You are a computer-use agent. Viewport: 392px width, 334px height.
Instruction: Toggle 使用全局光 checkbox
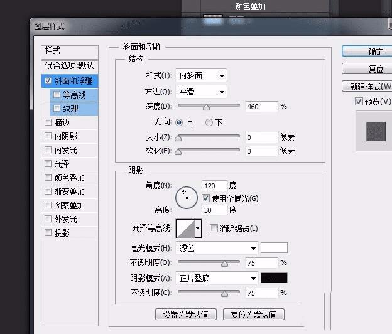pyautogui.click(x=206, y=198)
